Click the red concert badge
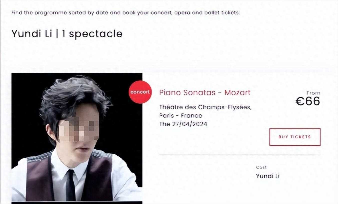The height and width of the screenshot is (204, 338). [x=140, y=92]
